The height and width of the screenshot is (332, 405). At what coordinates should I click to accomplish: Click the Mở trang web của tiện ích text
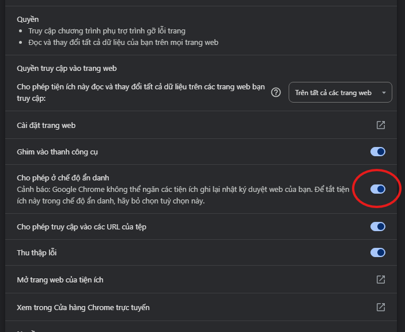pos(60,280)
